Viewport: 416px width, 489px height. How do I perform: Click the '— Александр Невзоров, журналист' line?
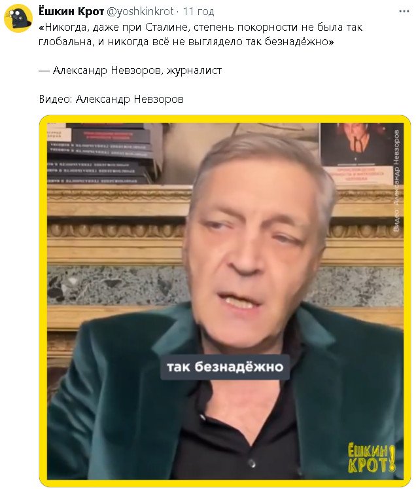tap(130, 71)
